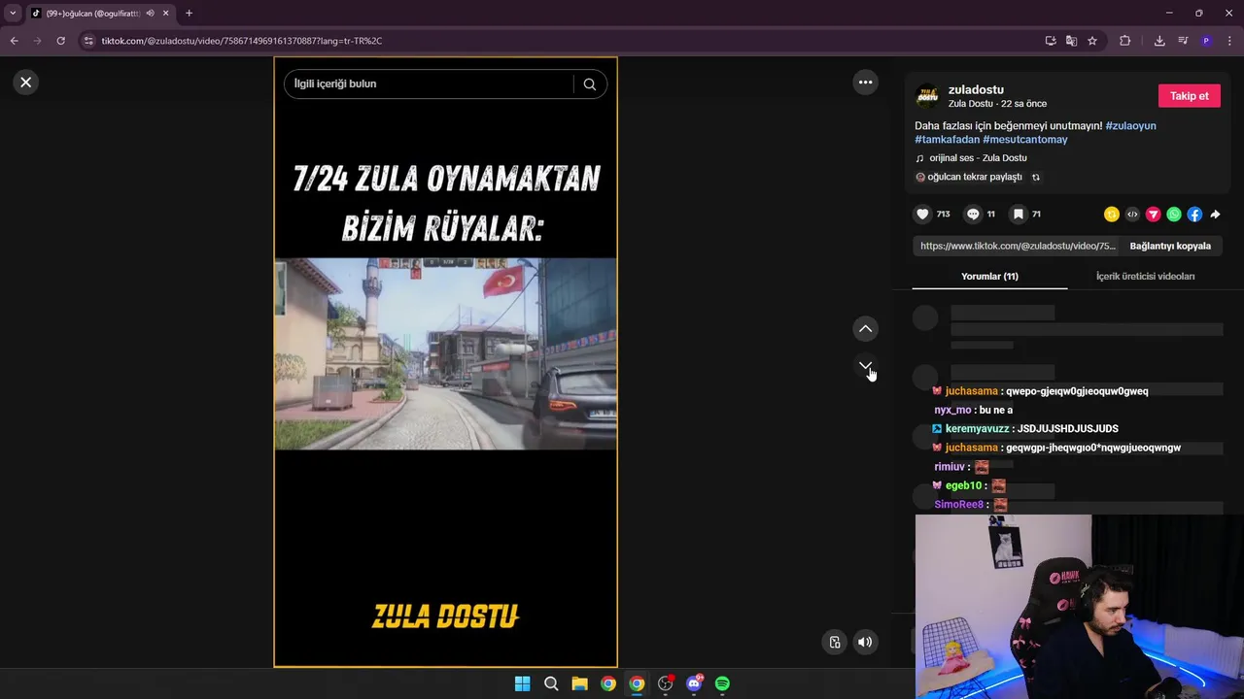1244x699 pixels.
Task: Click the video gameplay area to pause
Action: point(445,353)
